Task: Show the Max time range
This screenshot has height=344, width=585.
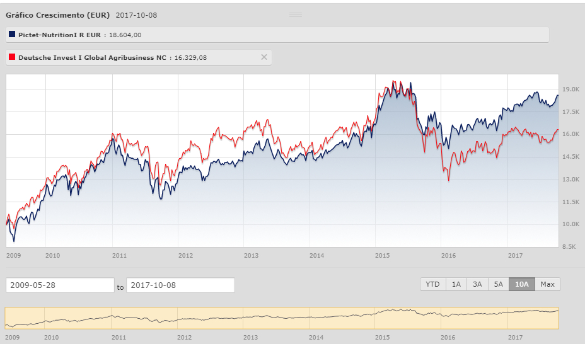Action: pos(547,284)
